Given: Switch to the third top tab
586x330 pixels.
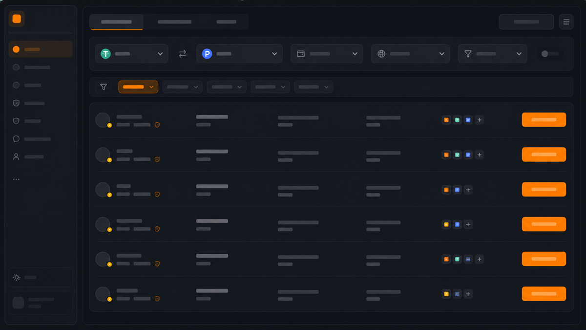Looking at the screenshot, I should (x=226, y=22).
